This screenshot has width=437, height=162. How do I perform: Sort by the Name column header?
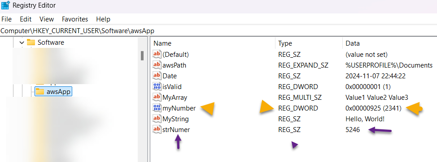(x=162, y=43)
